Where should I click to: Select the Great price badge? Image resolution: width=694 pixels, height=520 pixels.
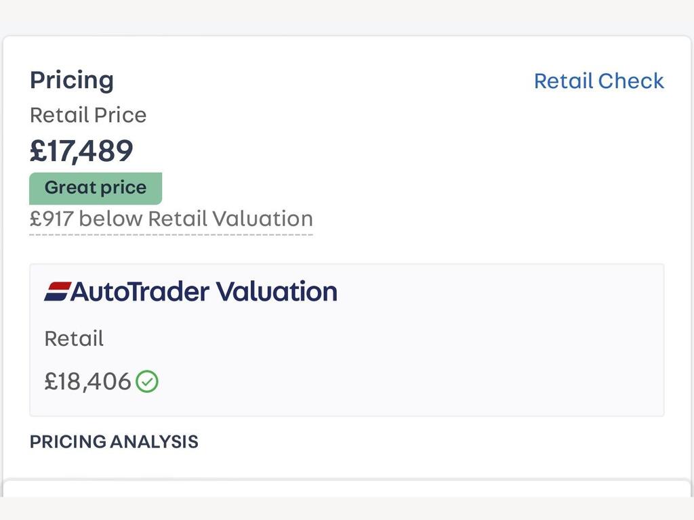click(96, 188)
